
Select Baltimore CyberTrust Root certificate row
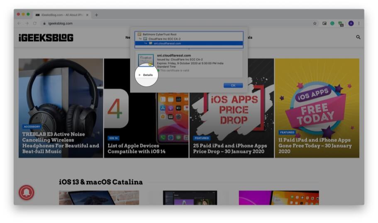click(189, 34)
